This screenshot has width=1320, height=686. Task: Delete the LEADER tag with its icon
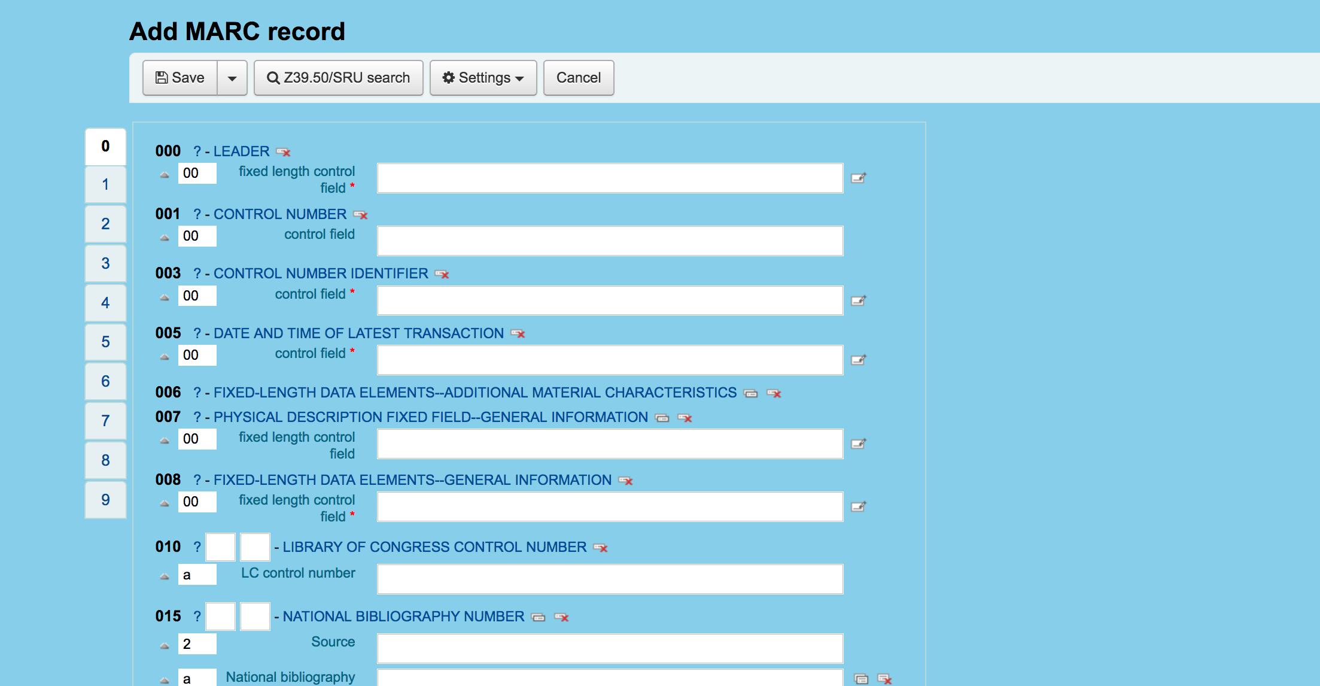click(284, 152)
